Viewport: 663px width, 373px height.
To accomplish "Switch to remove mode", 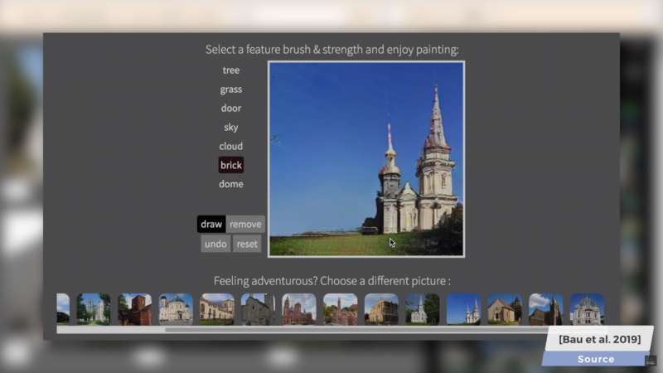I will click(245, 224).
